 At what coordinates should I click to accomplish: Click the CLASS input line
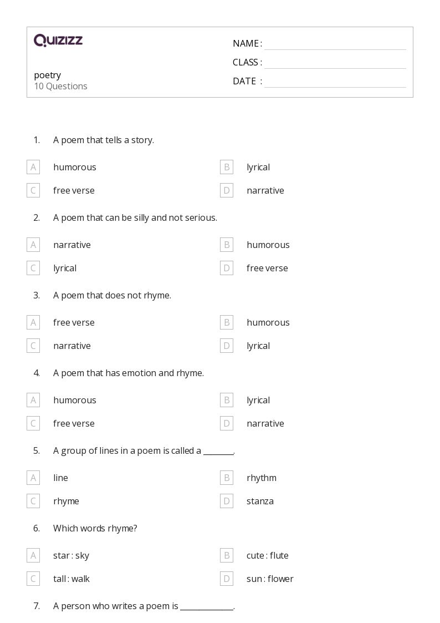point(335,63)
